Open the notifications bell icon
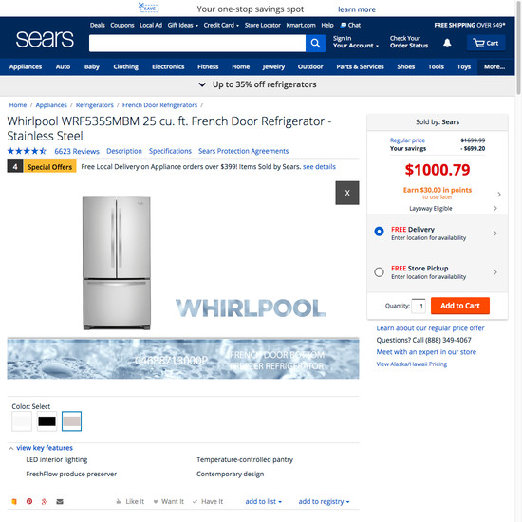This screenshot has width=522, height=522. click(x=447, y=43)
